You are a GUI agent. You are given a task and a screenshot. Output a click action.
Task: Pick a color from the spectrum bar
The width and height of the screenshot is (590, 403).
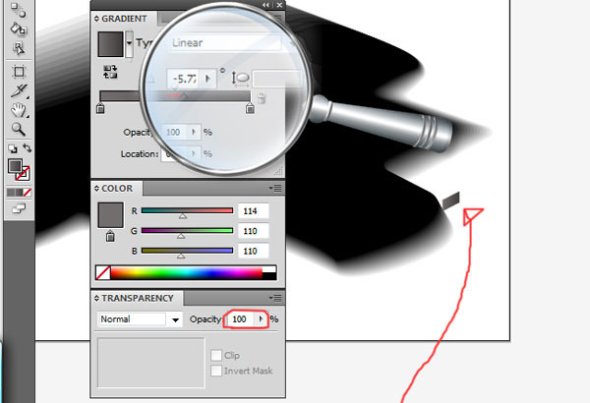tap(187, 273)
